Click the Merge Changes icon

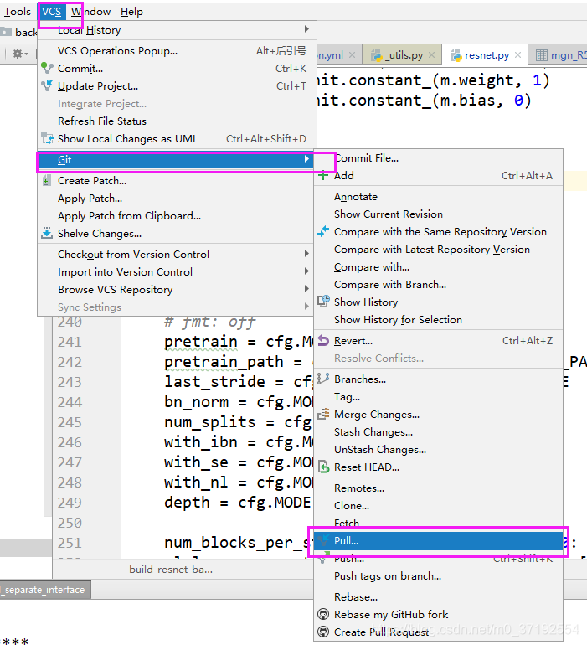[x=323, y=414]
